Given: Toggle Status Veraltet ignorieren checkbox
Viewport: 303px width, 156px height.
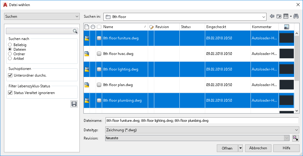Looking at the screenshot, I should 10,93.
